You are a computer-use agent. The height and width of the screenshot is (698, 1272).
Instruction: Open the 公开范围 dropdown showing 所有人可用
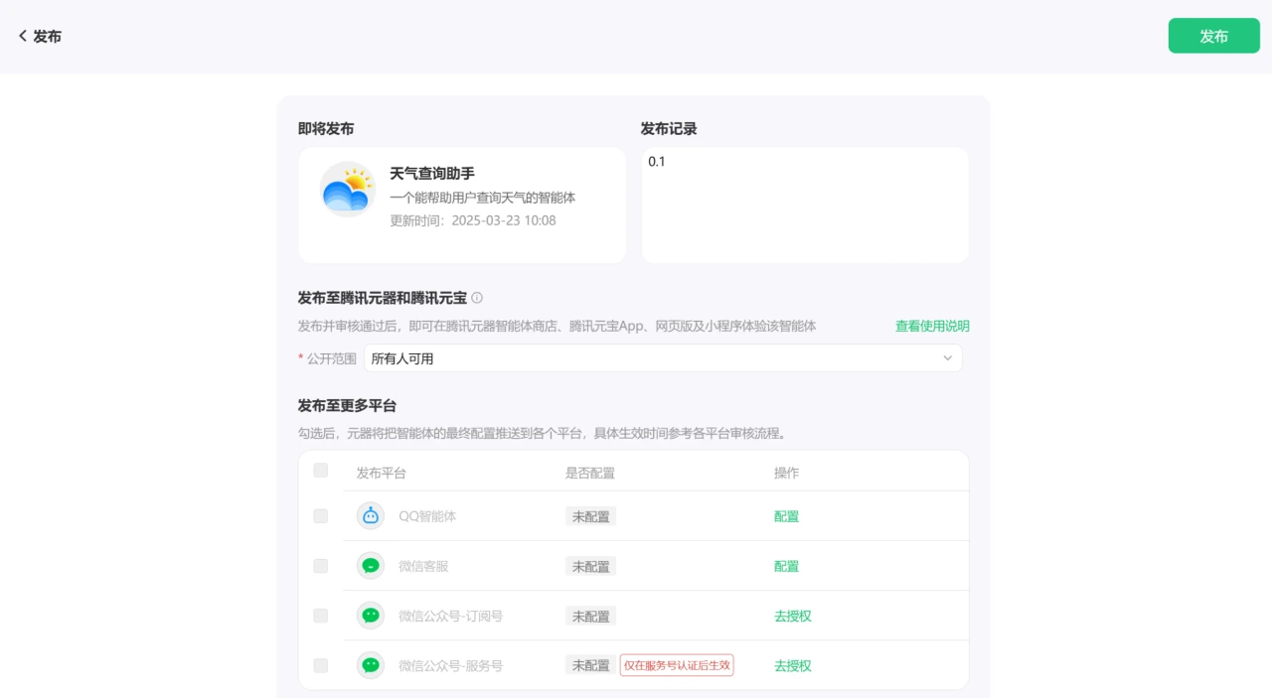(x=663, y=358)
